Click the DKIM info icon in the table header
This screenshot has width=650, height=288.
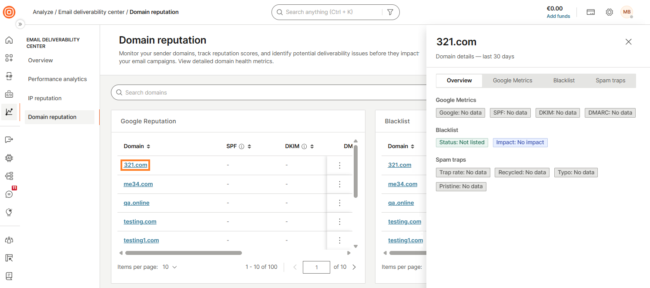304,146
